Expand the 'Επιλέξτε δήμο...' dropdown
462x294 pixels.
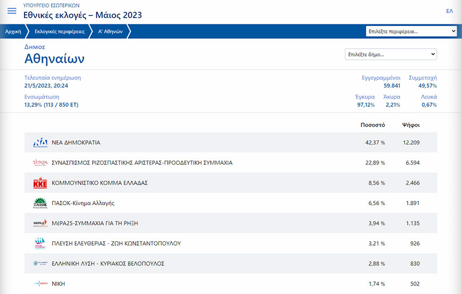[x=391, y=54]
